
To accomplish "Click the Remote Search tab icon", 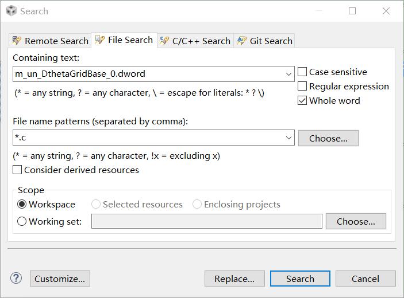I will 17,41.
